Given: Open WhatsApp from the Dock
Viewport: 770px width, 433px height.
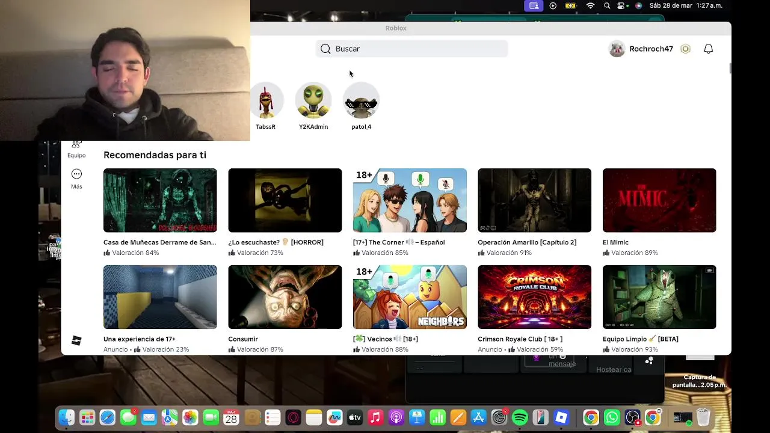Looking at the screenshot, I should coord(612,417).
